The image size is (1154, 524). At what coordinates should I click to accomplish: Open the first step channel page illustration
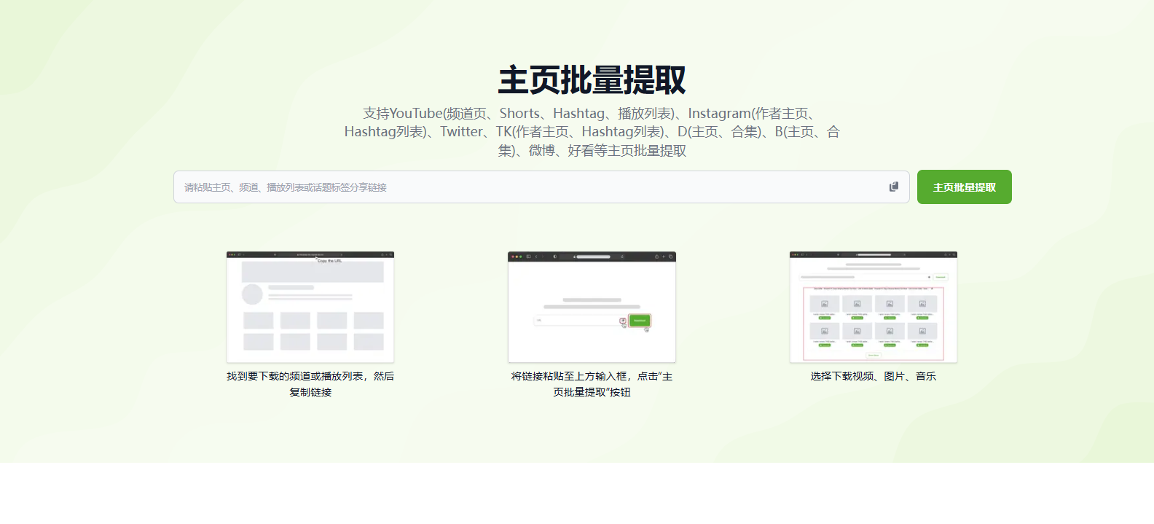tap(310, 308)
